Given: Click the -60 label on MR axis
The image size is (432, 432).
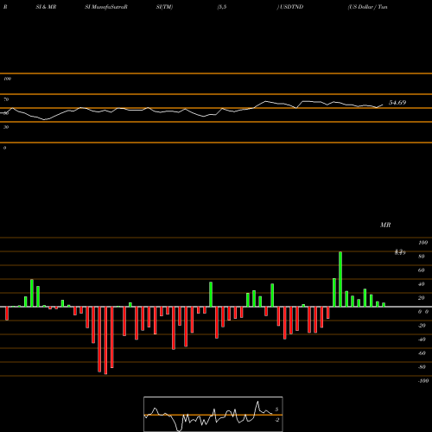Looking at the screenshot, I should (422, 353).
